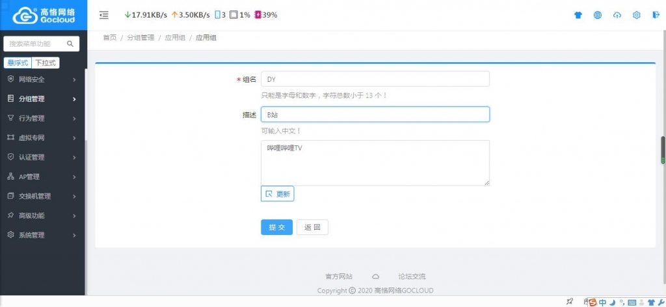This screenshot has width=666, height=307.
Task: Click into the 组名 input field
Action: pyautogui.click(x=375, y=79)
